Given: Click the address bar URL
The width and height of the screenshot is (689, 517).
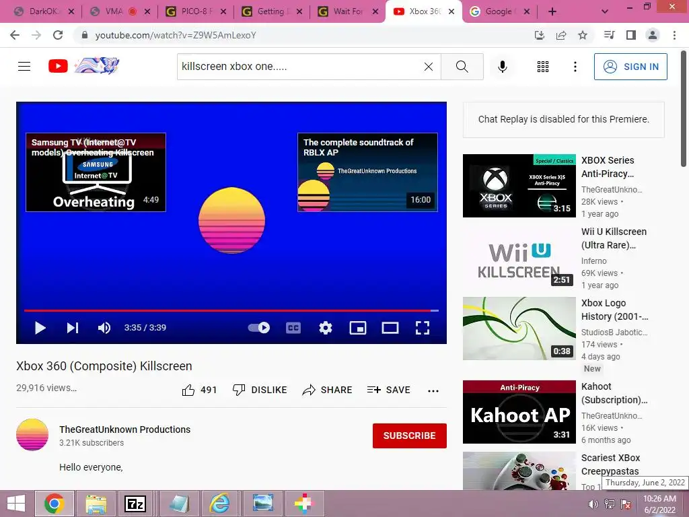Looking at the screenshot, I should [176, 35].
